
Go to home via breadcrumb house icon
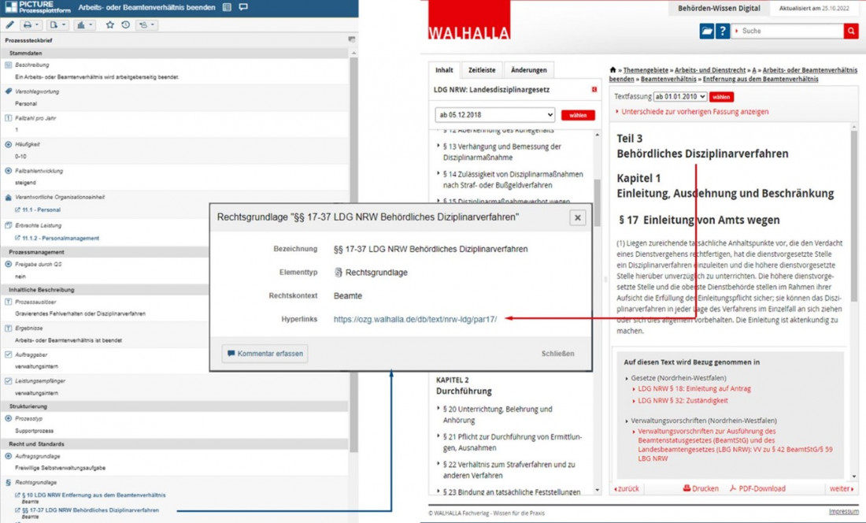pyautogui.click(x=613, y=70)
